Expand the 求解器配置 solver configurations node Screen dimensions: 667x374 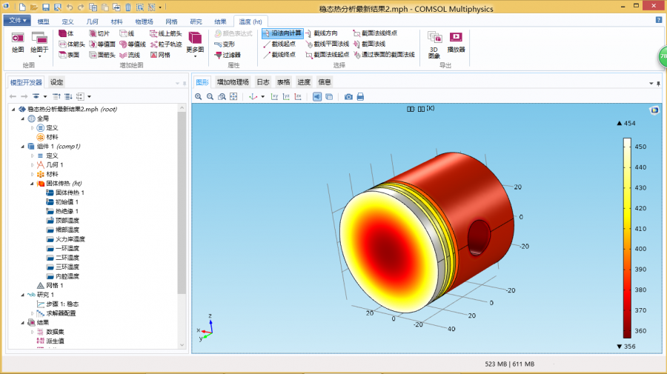[33, 313]
